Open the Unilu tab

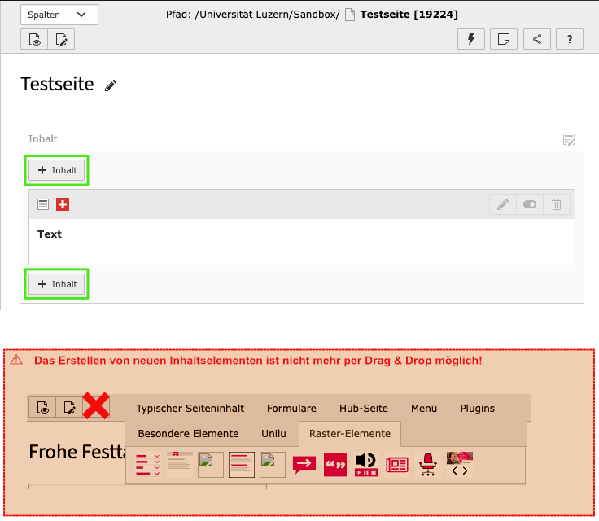pos(273,433)
